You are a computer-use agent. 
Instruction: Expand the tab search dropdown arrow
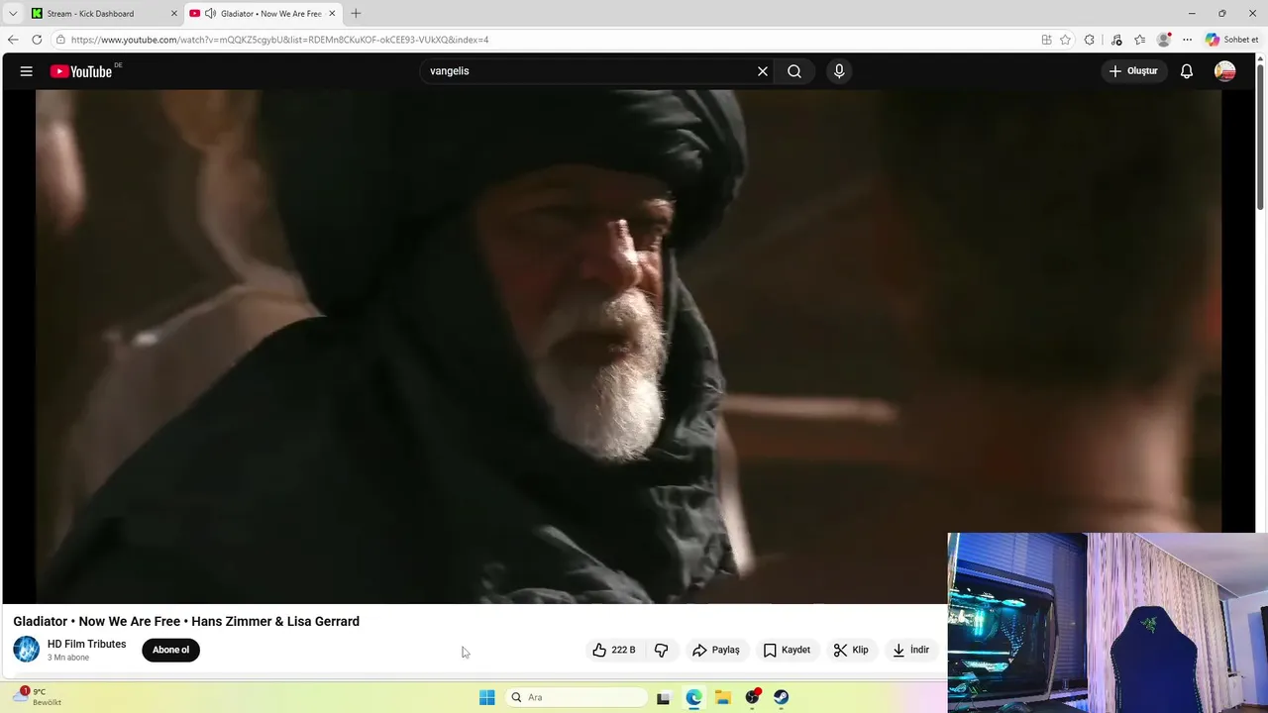click(x=13, y=14)
